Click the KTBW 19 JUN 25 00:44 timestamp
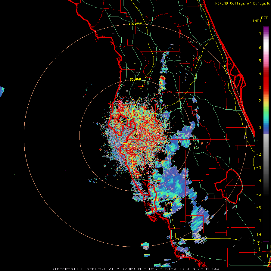 point(192,269)
